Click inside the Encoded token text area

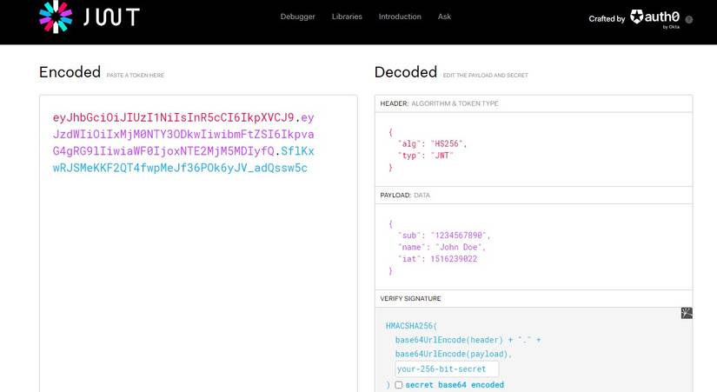point(198,278)
